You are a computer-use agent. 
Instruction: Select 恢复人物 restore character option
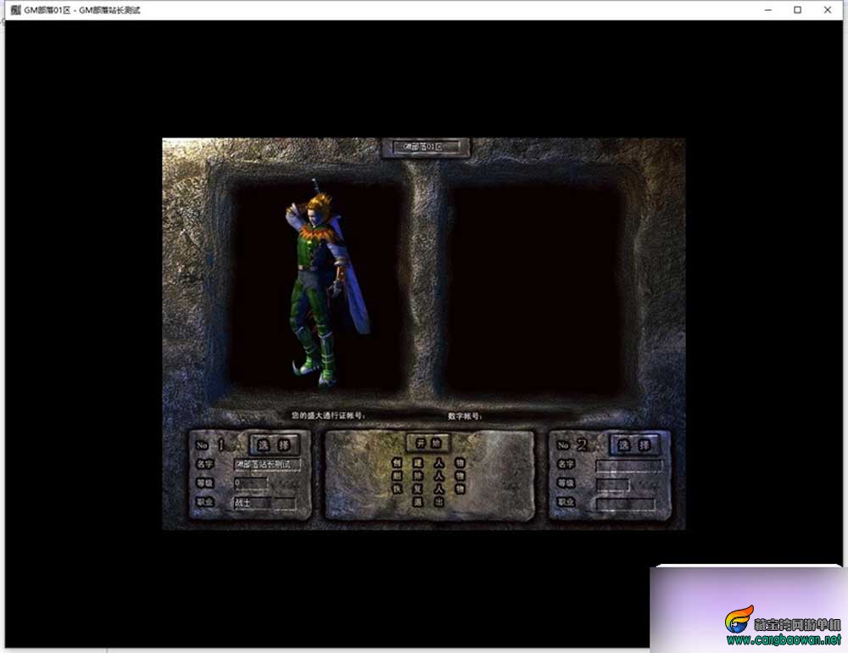pyautogui.click(x=427, y=489)
